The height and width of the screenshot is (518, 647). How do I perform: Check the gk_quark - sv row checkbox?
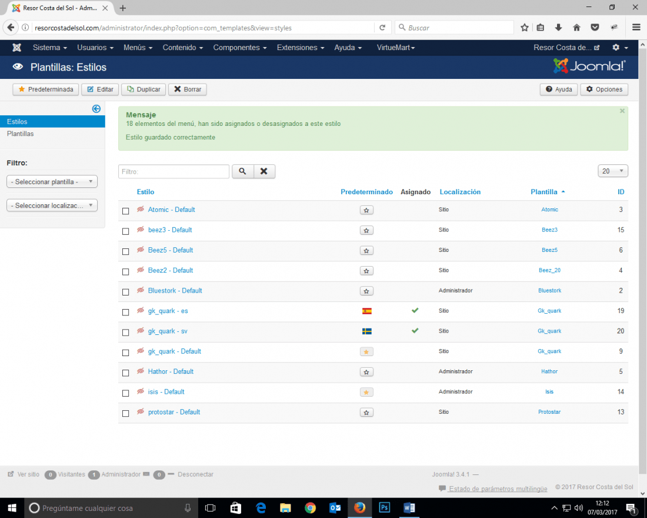[126, 333]
